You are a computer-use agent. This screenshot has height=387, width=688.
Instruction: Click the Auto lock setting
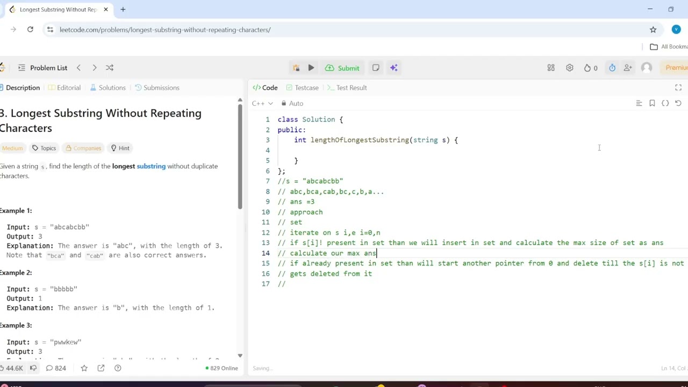click(292, 103)
